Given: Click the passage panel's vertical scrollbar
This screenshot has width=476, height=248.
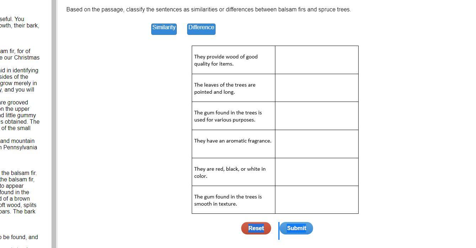Looking at the screenshot, I should point(54,124).
